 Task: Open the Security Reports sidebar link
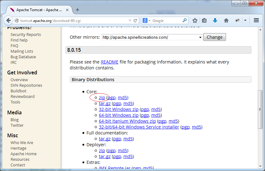(x=26, y=35)
